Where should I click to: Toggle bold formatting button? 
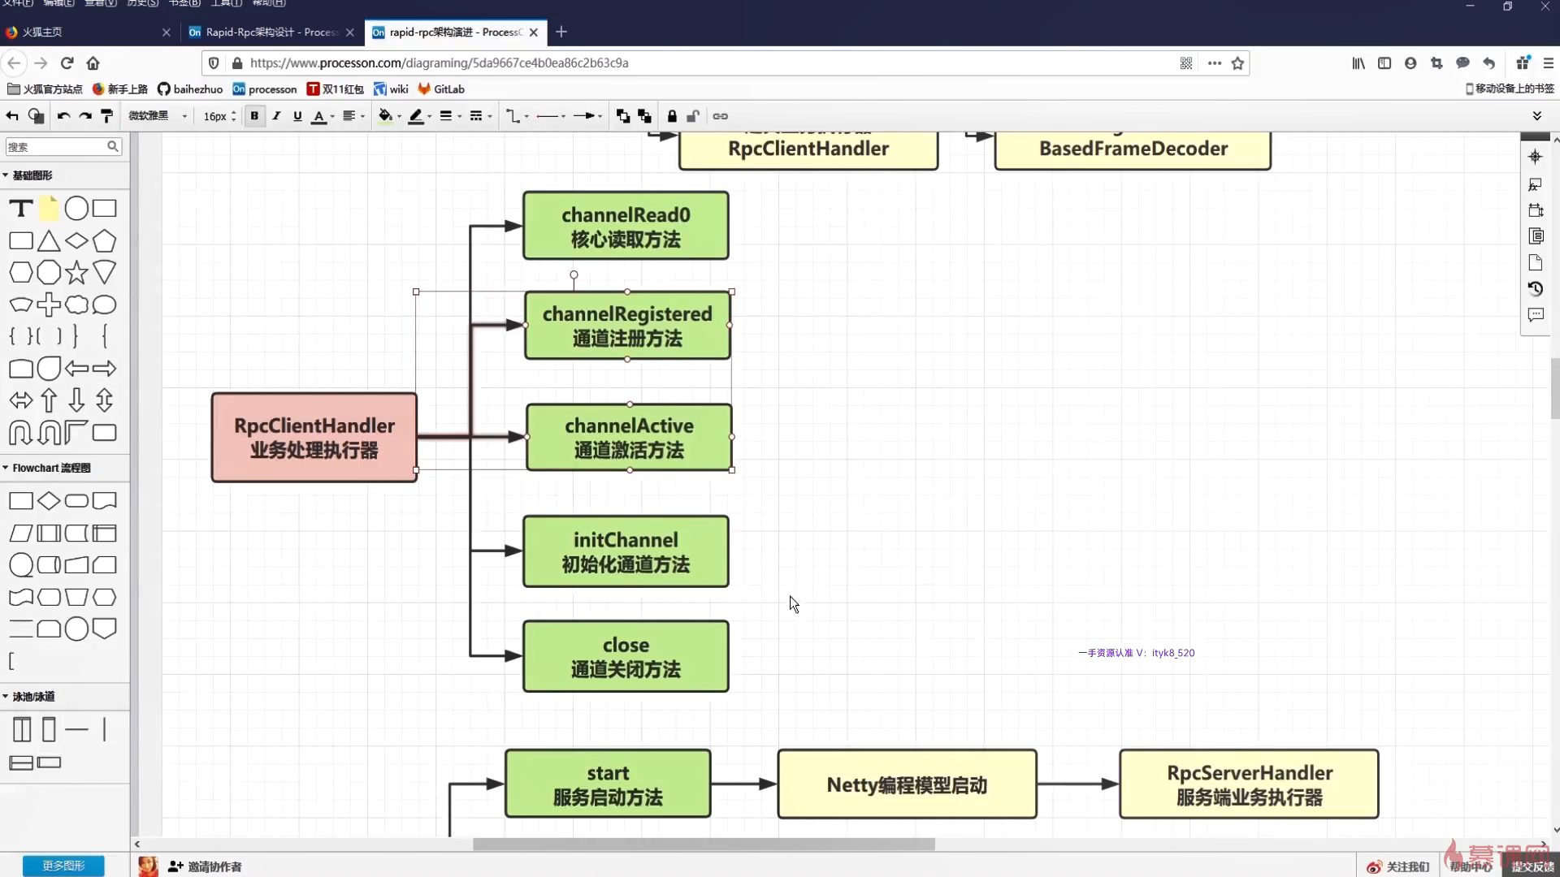(254, 116)
